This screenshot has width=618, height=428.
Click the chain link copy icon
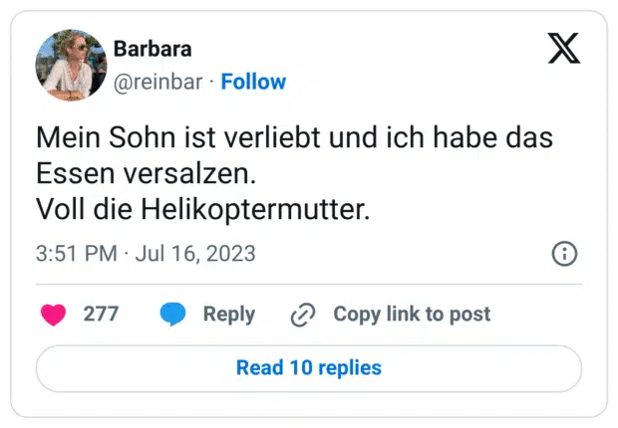point(302,315)
